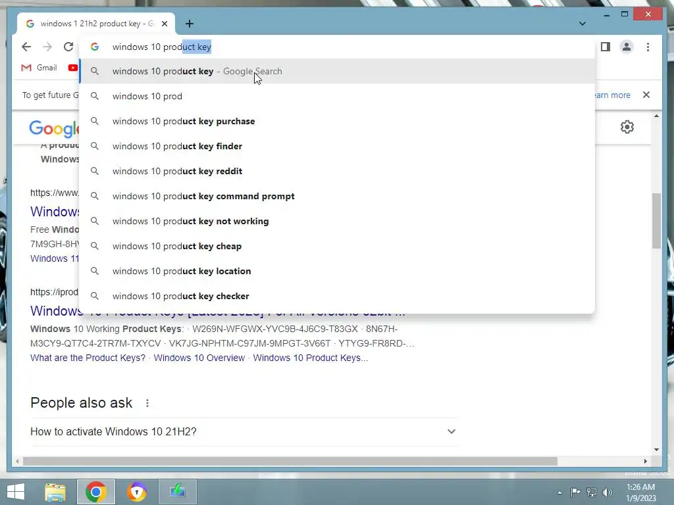The image size is (674, 505).
Task: Open a new tab with the plus button
Action: point(190,24)
